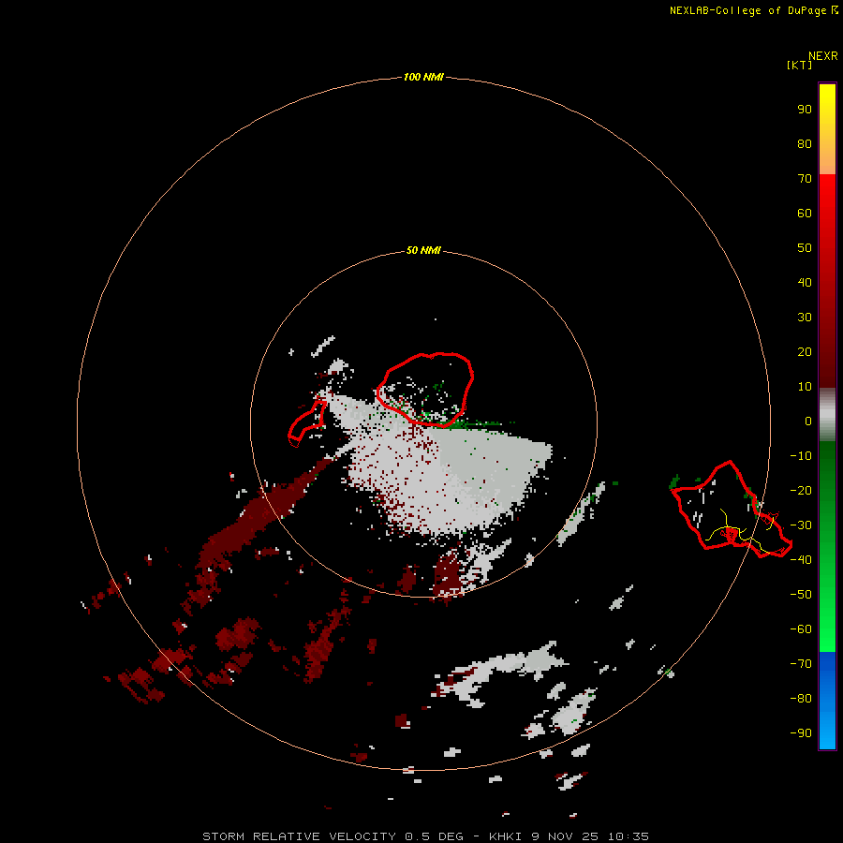The width and height of the screenshot is (843, 843).
Task: Click the -40 value on the velocity scale
Action: (801, 560)
